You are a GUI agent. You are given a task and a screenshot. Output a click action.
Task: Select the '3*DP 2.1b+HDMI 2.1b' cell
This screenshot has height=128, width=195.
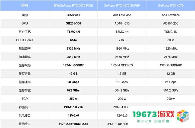pyautogui.click(x=73, y=124)
